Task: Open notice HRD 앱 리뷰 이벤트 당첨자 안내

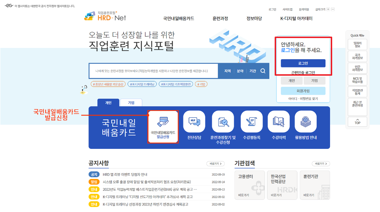Action: pos(125,174)
